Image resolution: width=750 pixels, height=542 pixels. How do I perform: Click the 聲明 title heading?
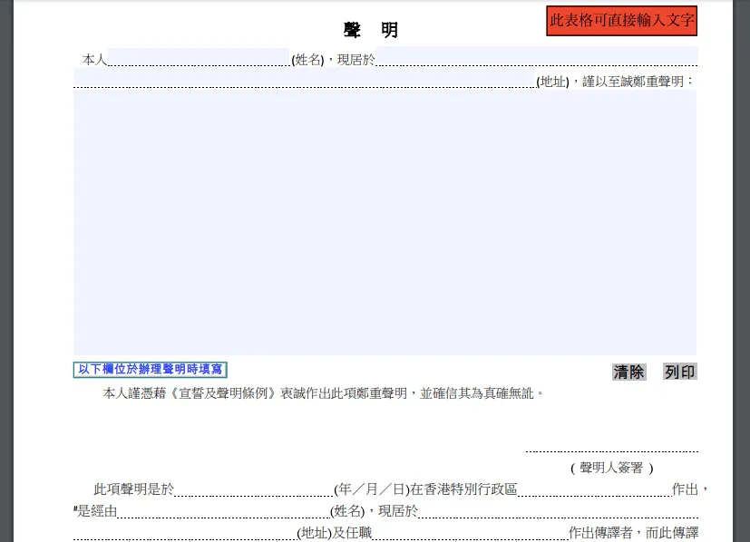coord(371,30)
